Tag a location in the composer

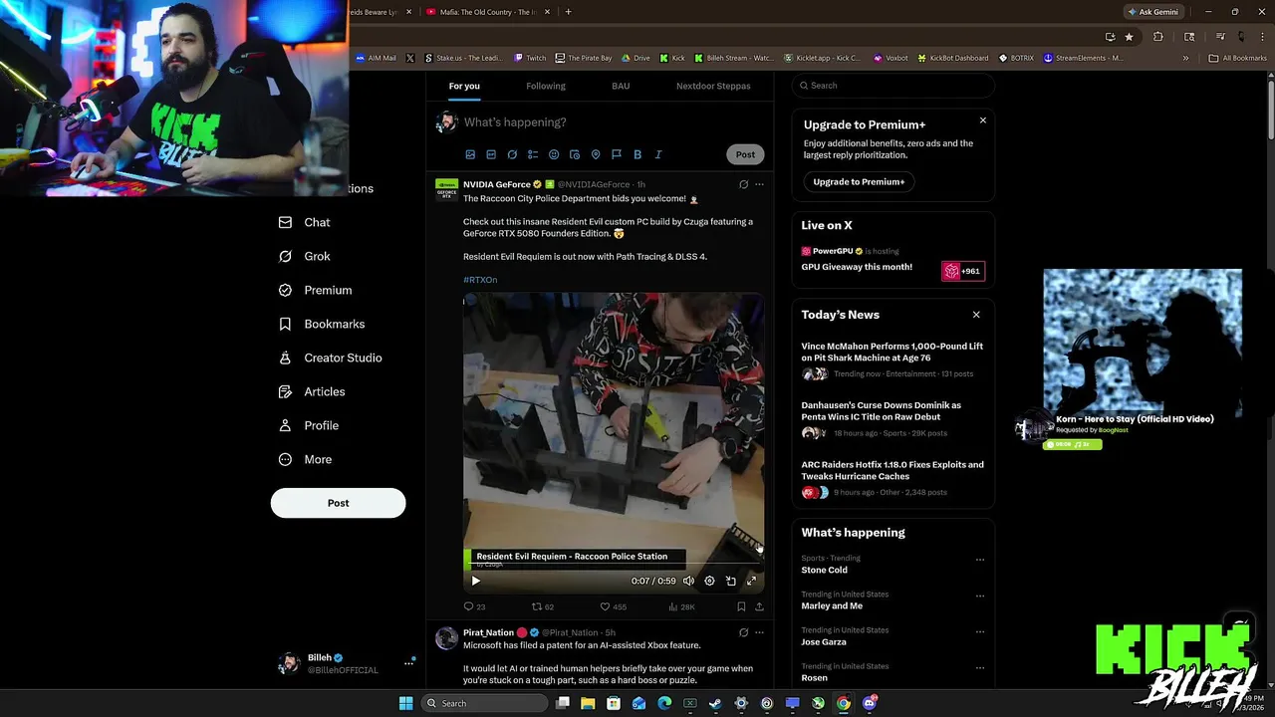pyautogui.click(x=596, y=154)
